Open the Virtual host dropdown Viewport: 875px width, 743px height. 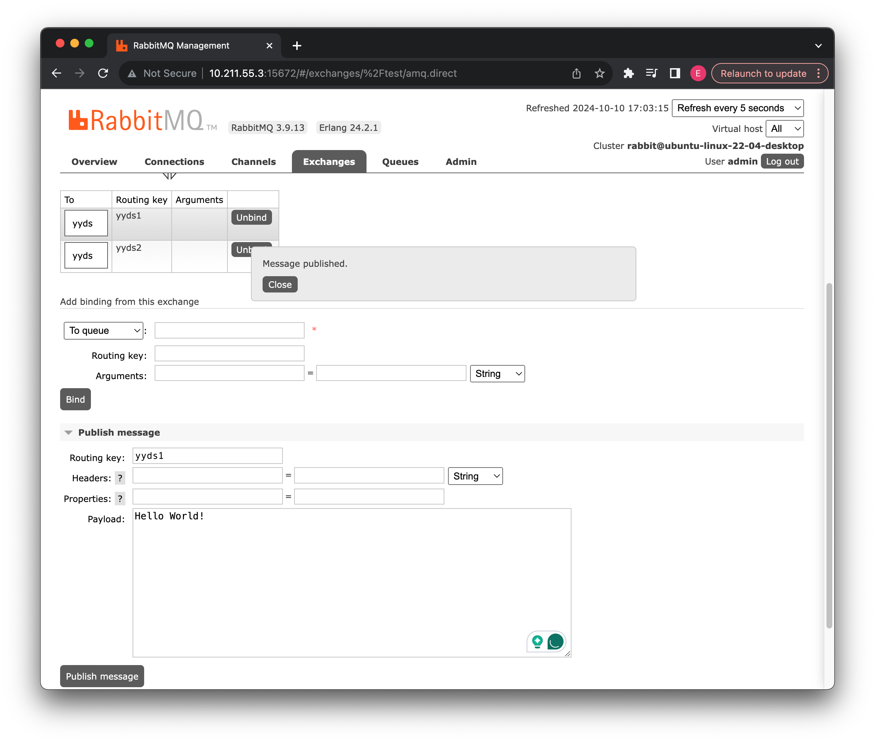[x=784, y=129]
